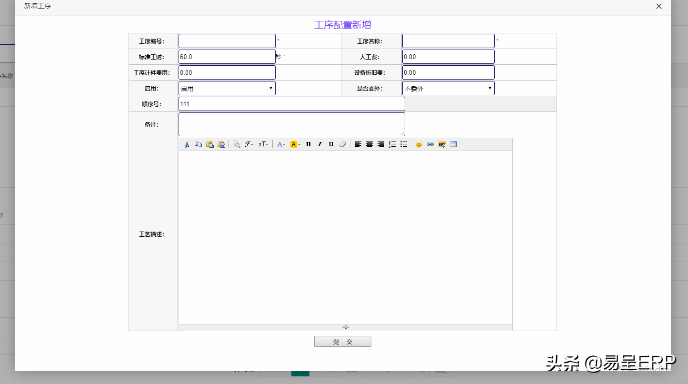Viewport: 688px width, 384px height.
Task: Click the Paste from Word icon
Action: 221,144
